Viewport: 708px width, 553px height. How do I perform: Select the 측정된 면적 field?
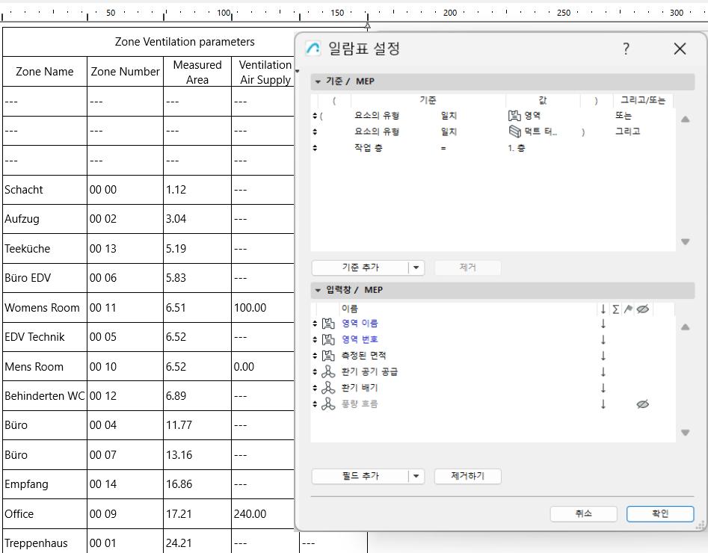[x=363, y=356]
